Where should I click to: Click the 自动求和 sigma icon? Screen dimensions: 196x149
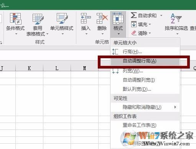(x=133, y=15)
